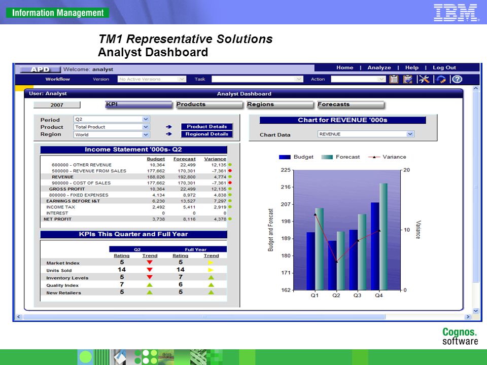
Task: Click the clipboard task list icon
Action: [394, 79]
